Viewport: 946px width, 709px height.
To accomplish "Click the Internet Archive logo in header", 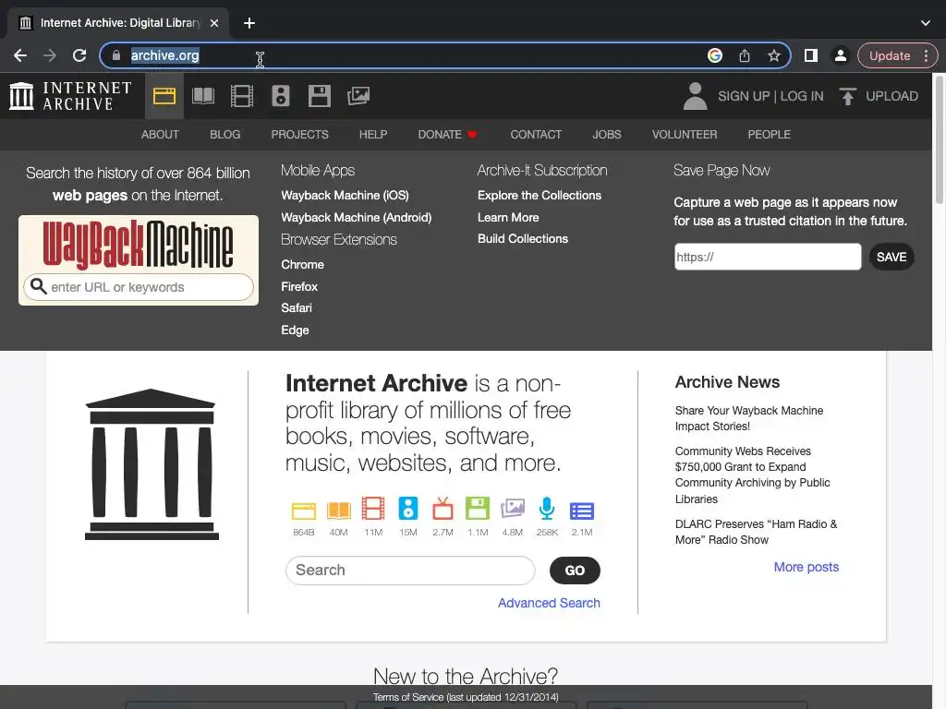I will click(70, 96).
